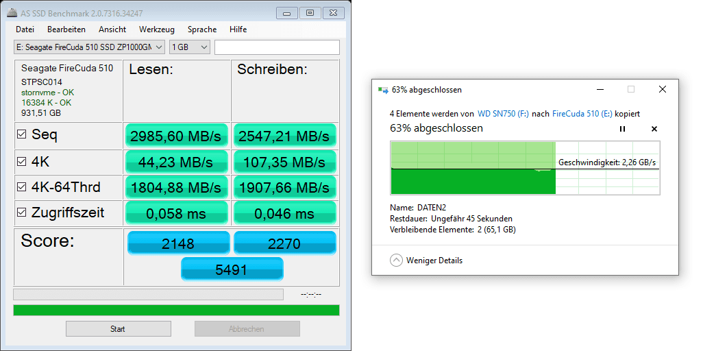Close the AS SSD Benchmark window
Screen dimensions: 703x351
(333, 13)
